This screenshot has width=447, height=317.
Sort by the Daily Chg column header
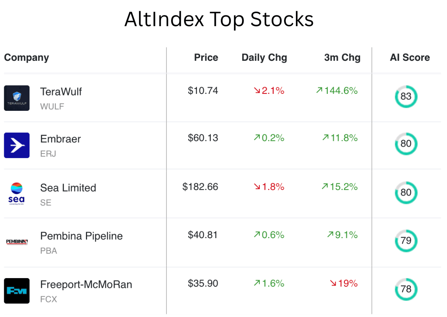click(x=264, y=58)
